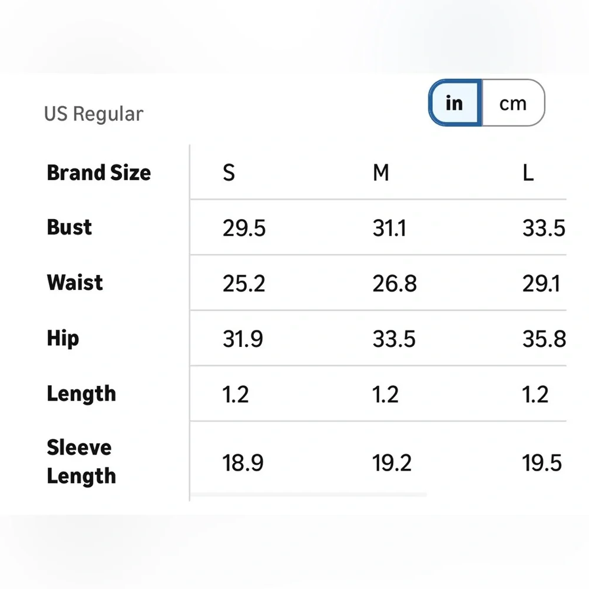Screen dimensions: 589x589
Task: Click the size M sleeve length 19.2
Action: coord(392,463)
